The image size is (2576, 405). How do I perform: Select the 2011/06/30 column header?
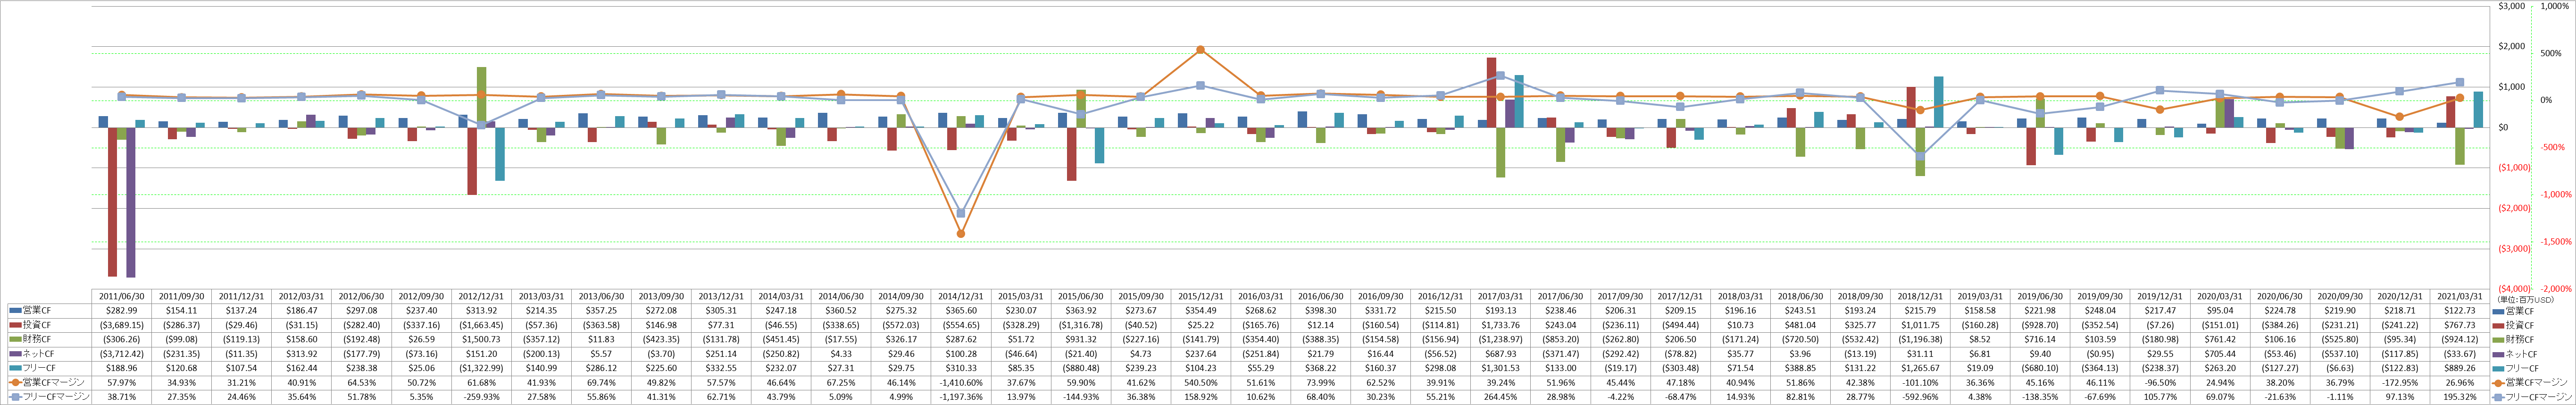point(122,297)
